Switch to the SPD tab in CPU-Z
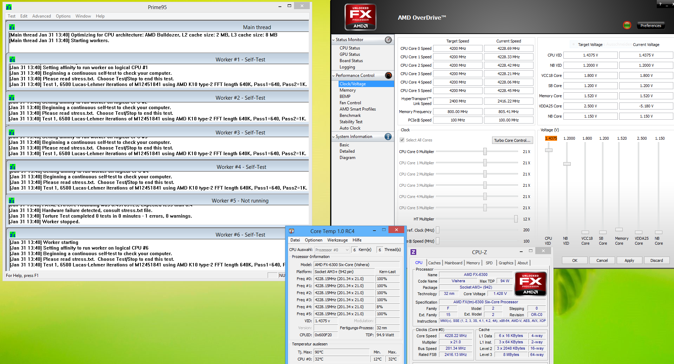This screenshot has width=674, height=364. [x=489, y=263]
